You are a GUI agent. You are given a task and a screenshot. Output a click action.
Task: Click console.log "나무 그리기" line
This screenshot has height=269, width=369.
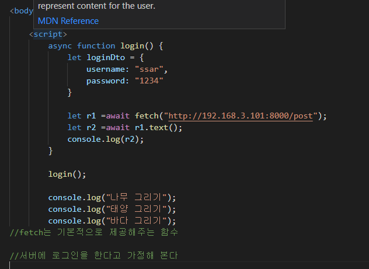[112, 197]
